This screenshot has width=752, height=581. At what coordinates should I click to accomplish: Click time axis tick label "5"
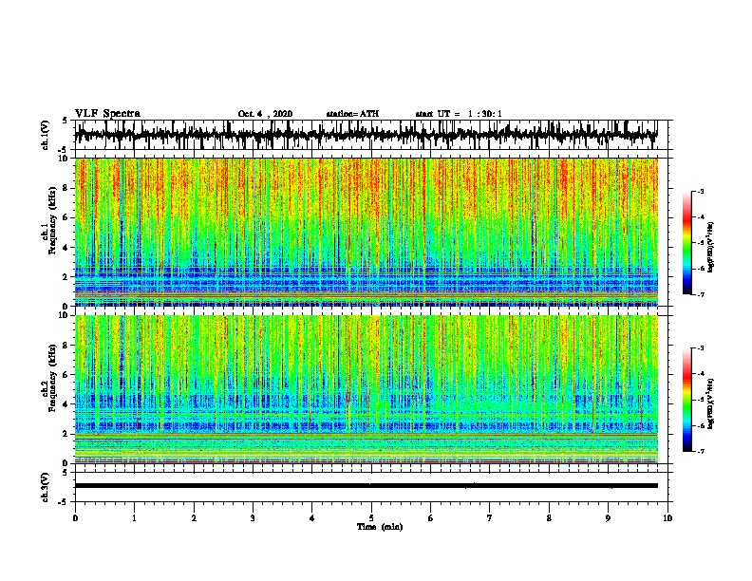(371, 518)
